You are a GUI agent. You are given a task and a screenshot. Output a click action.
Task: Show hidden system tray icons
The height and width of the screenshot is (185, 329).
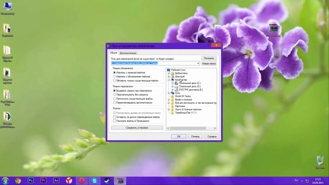pyautogui.click(x=302, y=181)
